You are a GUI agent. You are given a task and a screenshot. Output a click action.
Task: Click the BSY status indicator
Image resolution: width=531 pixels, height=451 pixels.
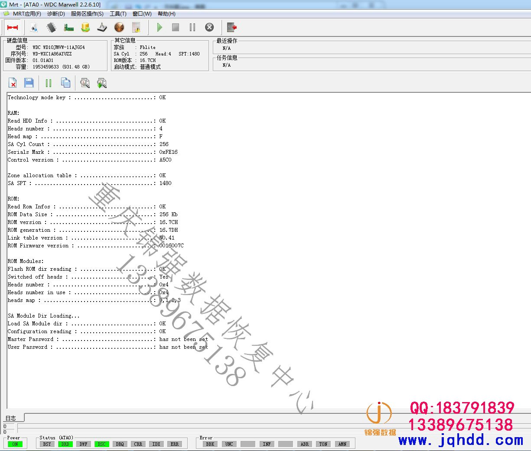pos(47,444)
